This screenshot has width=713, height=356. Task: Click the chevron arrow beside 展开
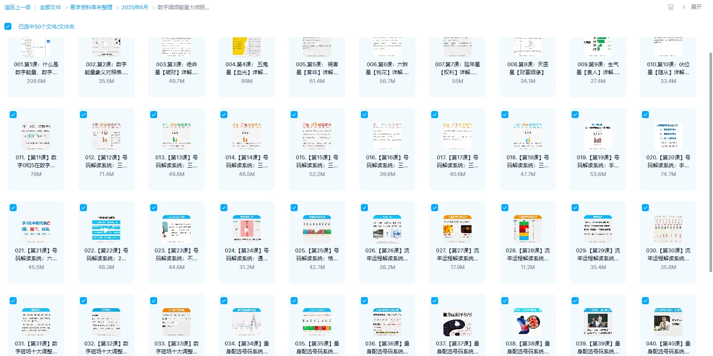point(684,7)
